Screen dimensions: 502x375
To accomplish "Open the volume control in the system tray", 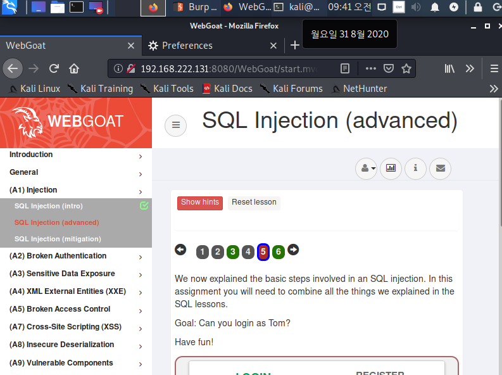I will [x=416, y=7].
